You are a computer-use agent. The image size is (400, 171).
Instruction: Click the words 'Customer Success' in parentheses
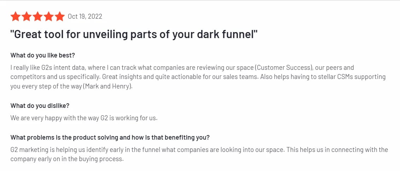point(283,68)
